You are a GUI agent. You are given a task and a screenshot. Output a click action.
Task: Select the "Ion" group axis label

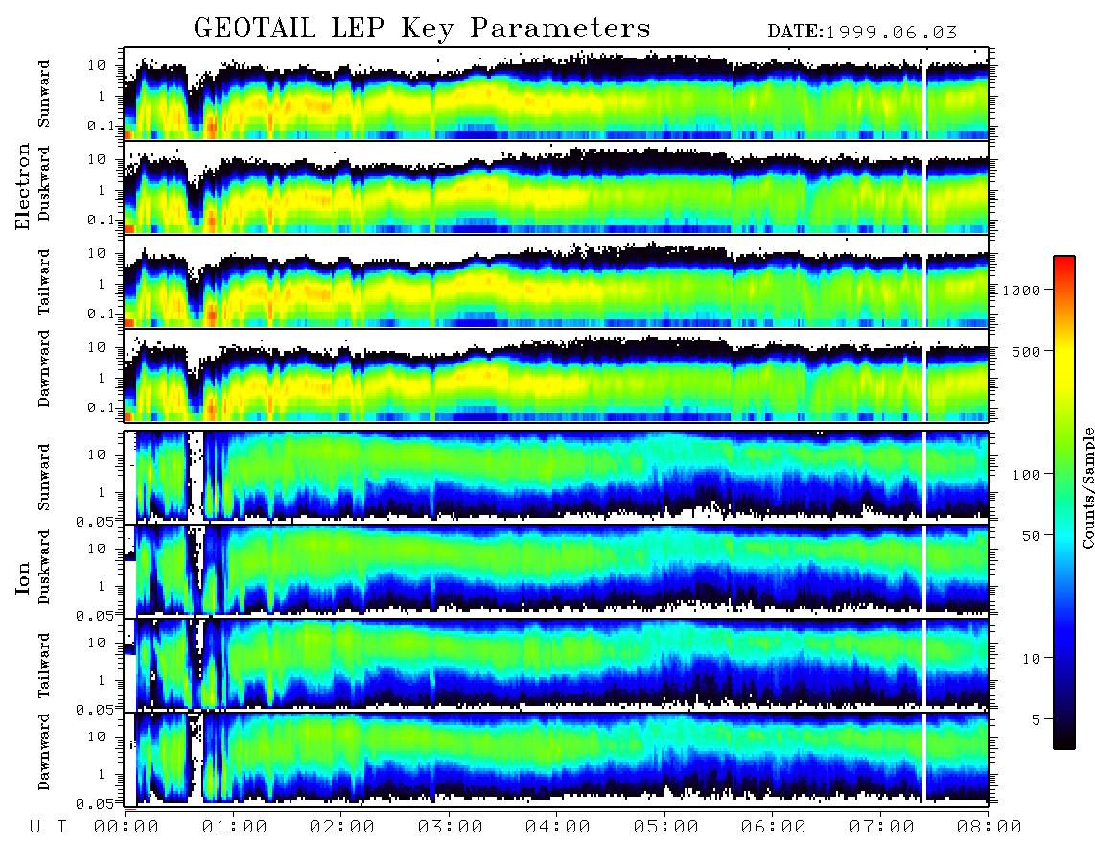click(x=23, y=577)
